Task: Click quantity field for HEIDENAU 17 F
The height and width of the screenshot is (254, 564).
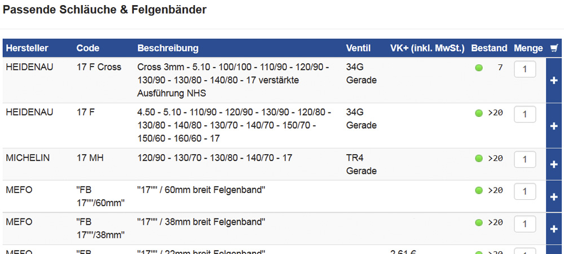Action: tap(525, 115)
